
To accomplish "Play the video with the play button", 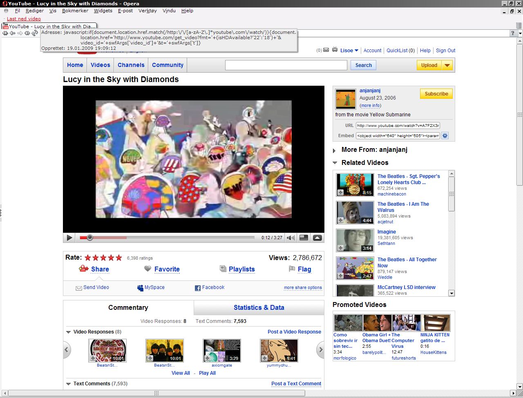I will pos(69,238).
